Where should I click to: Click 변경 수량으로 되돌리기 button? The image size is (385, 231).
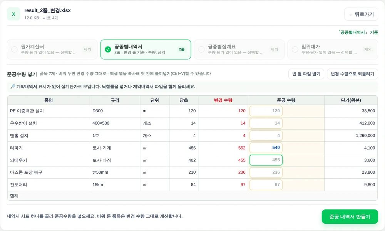tap(352, 74)
